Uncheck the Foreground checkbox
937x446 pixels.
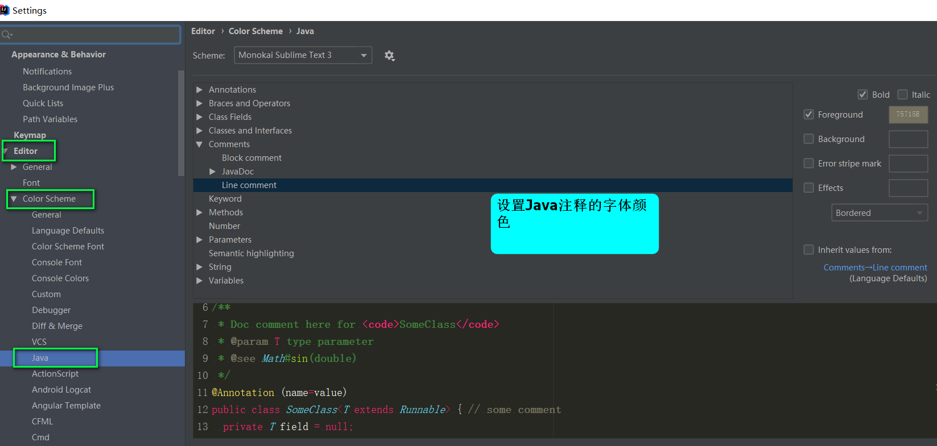tap(808, 114)
